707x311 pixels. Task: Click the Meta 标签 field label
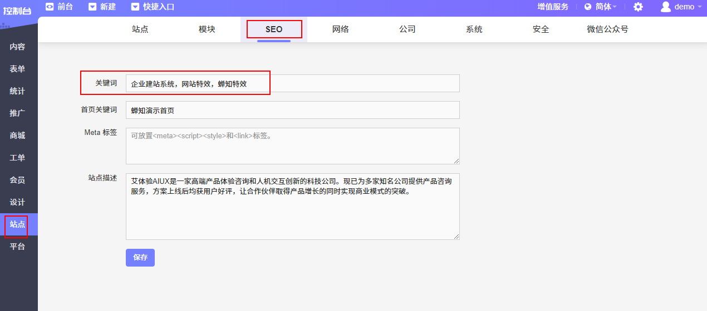point(101,132)
